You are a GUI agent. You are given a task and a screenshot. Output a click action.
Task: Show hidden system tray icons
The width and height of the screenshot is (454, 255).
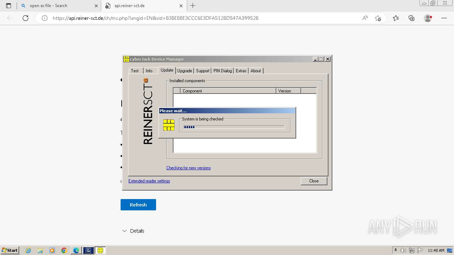[395, 250]
